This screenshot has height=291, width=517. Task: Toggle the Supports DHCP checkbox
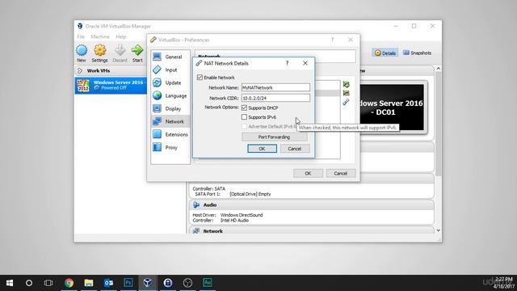[x=244, y=108]
